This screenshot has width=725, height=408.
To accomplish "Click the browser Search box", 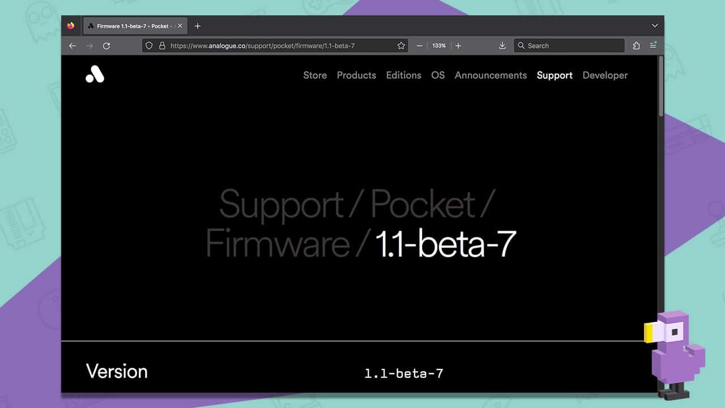I will point(569,46).
